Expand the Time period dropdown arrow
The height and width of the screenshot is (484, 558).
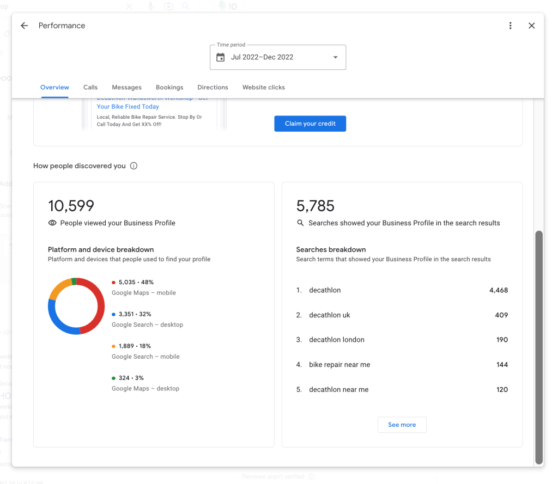pos(335,57)
